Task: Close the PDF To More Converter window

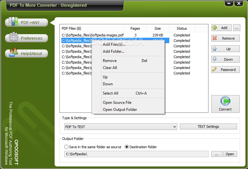Action: [x=239, y=3]
